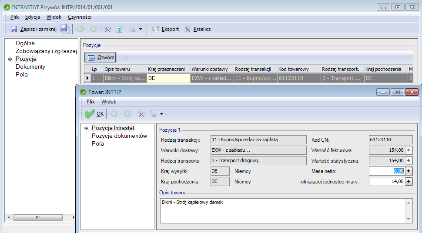Select Pozycje in the INTRASTAT navigation

click(x=26, y=59)
